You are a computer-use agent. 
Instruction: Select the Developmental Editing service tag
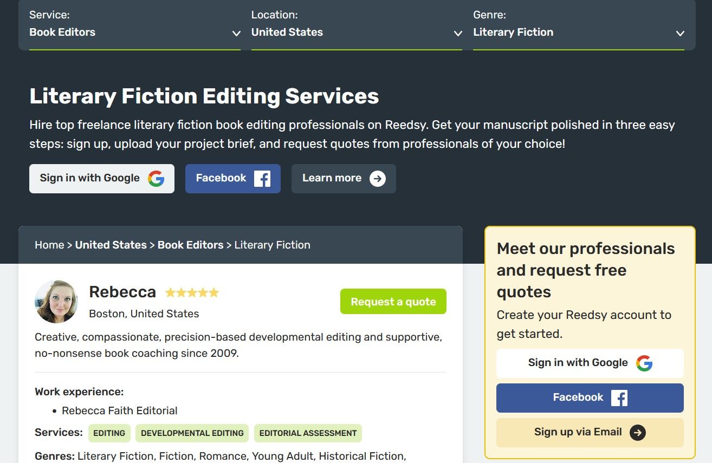(192, 433)
